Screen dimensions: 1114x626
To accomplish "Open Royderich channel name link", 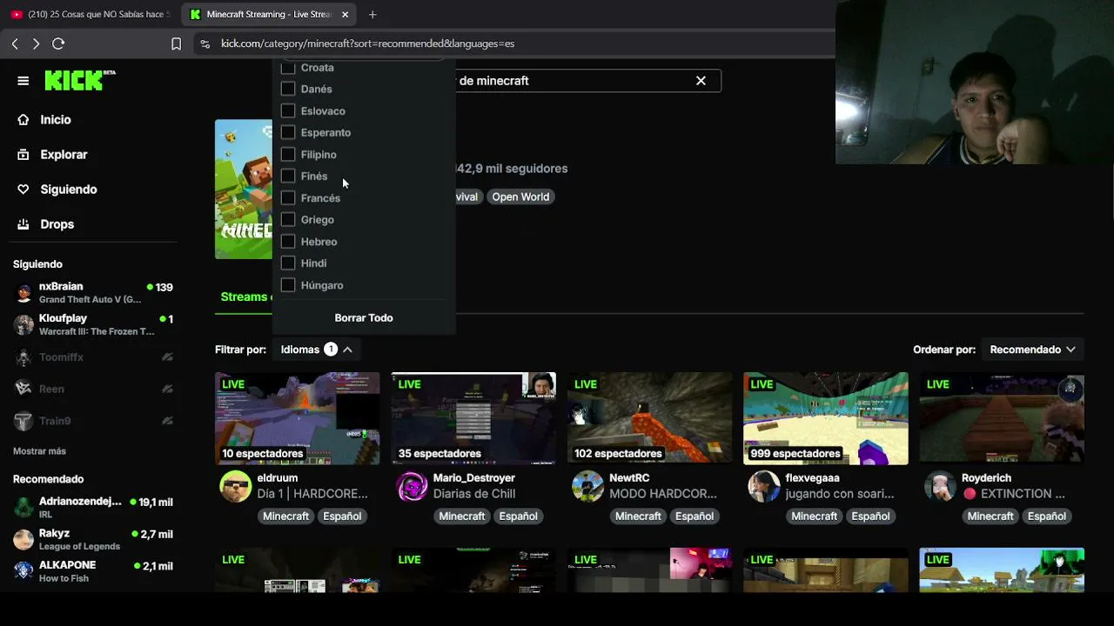I will (986, 478).
